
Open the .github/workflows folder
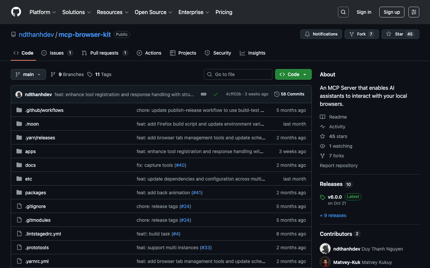click(44, 110)
